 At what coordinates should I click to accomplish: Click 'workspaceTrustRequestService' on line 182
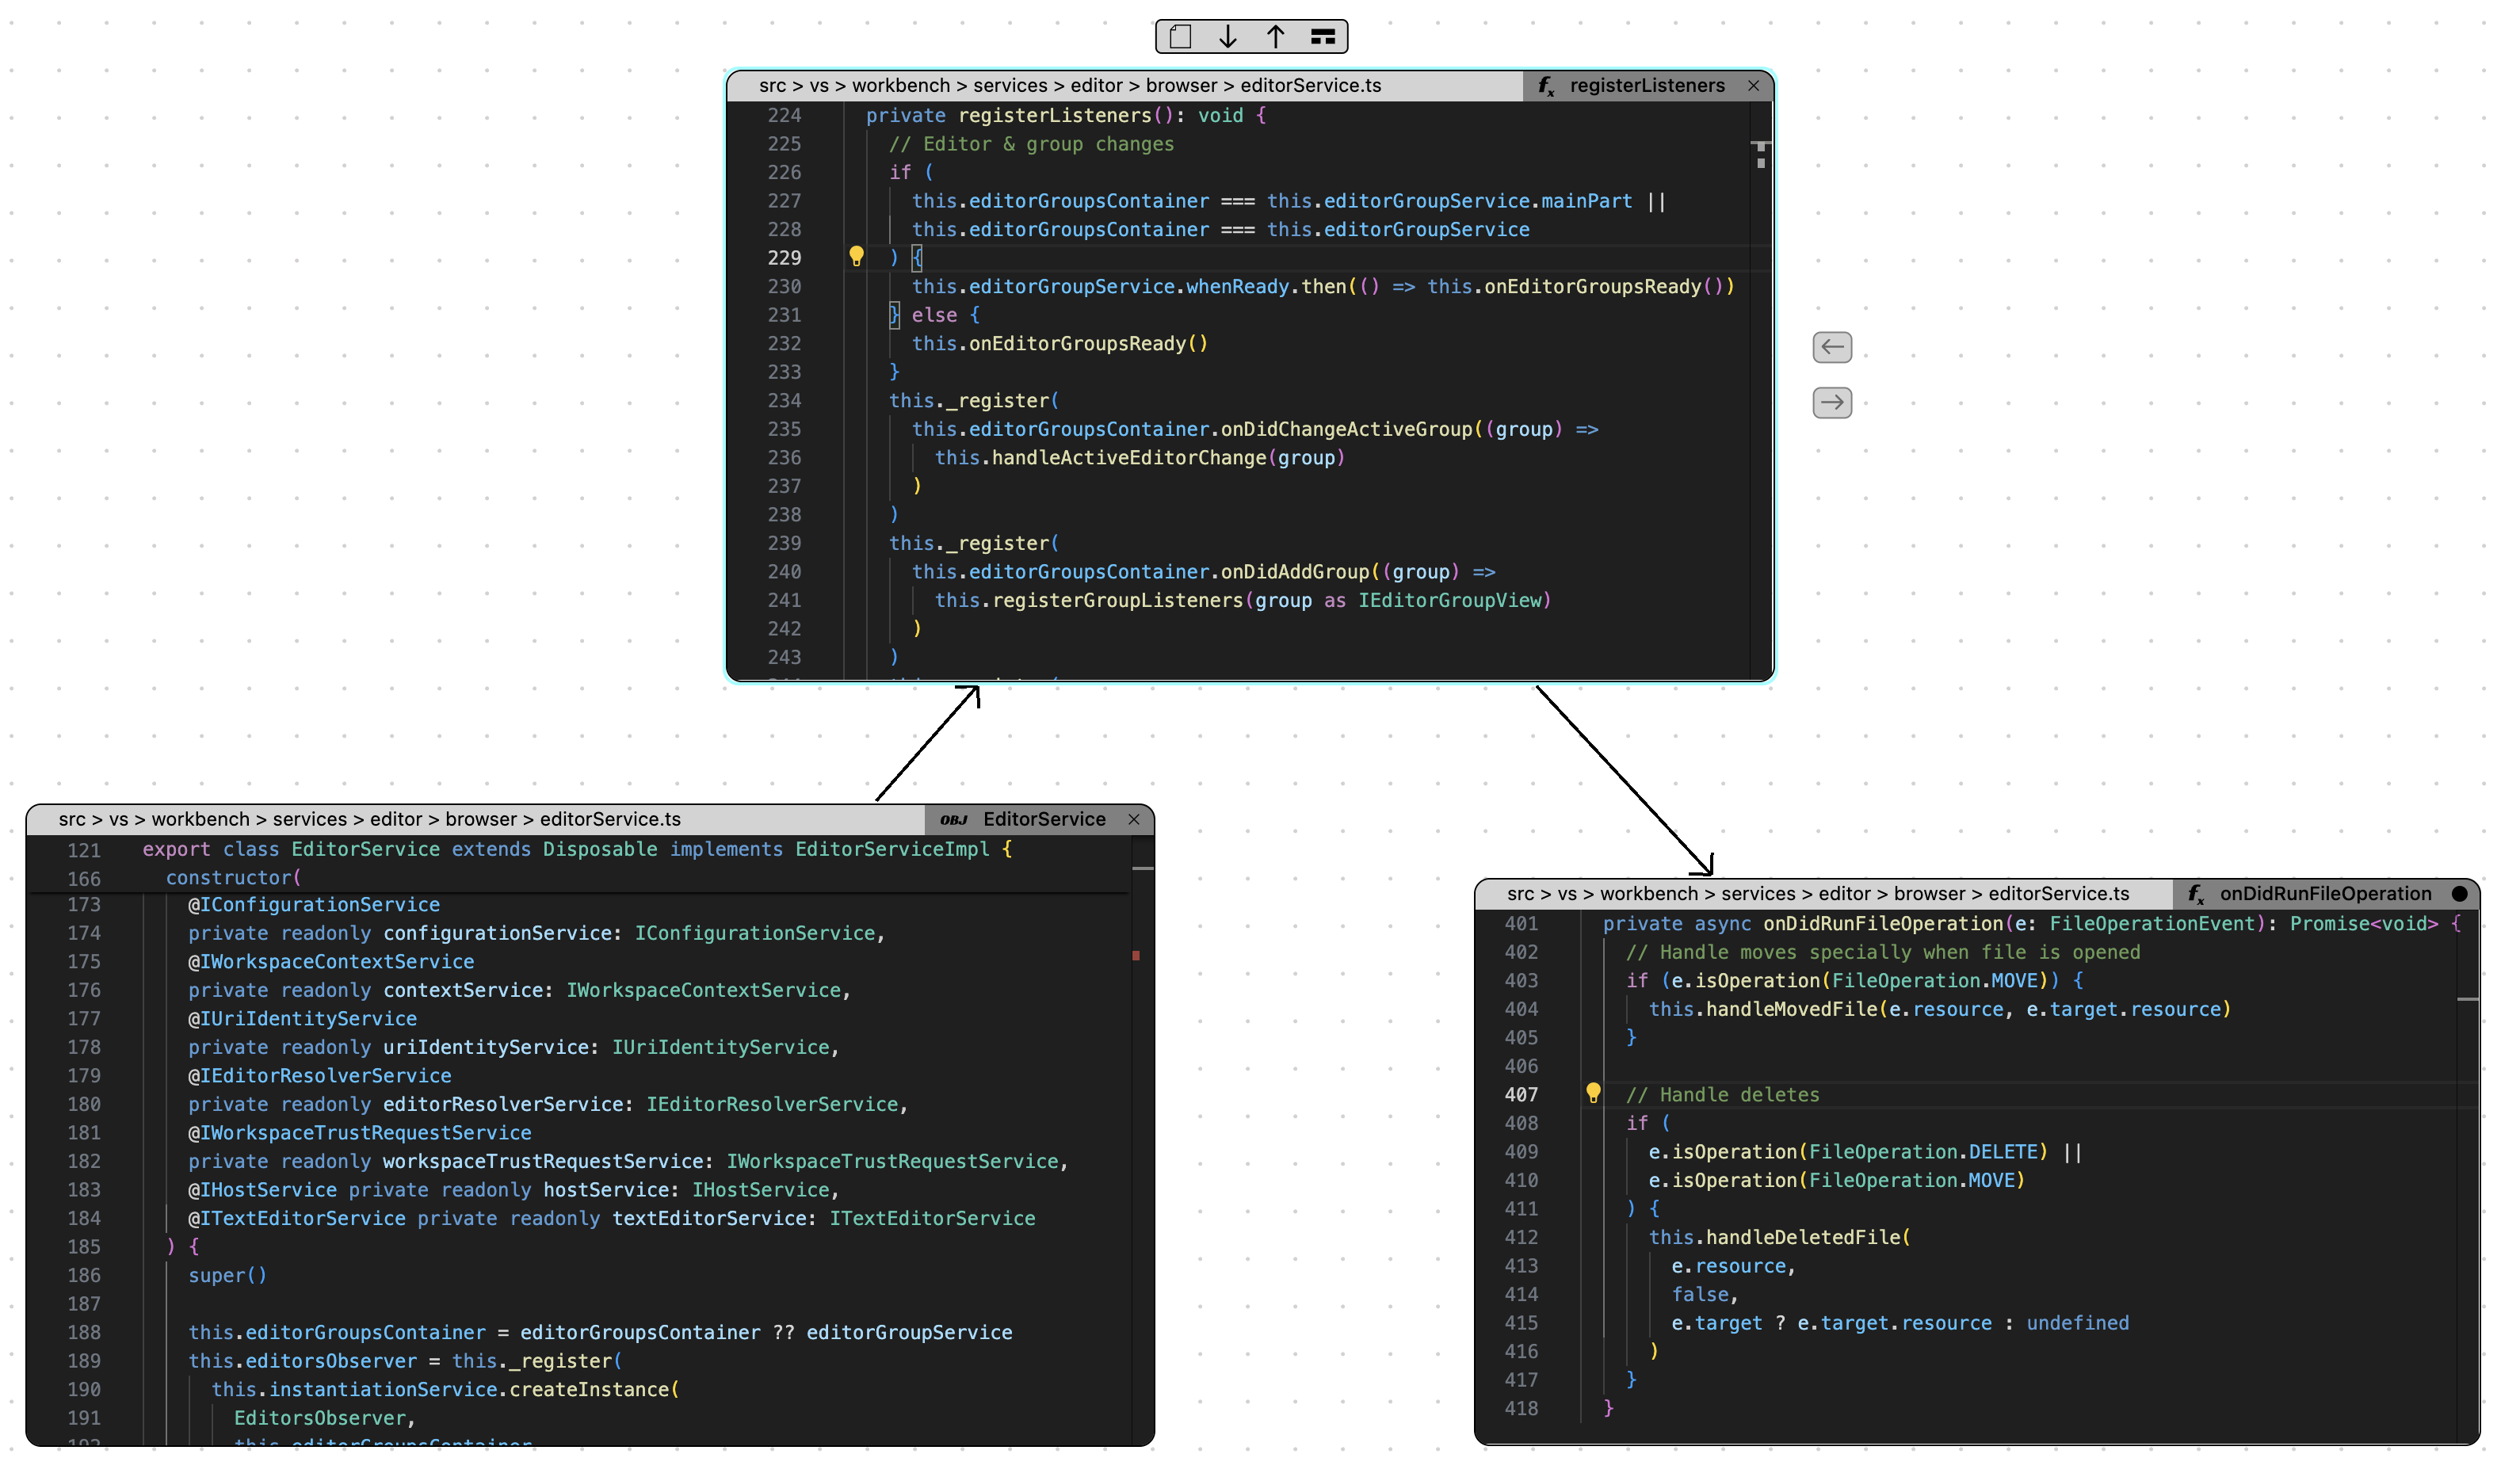click(543, 1162)
